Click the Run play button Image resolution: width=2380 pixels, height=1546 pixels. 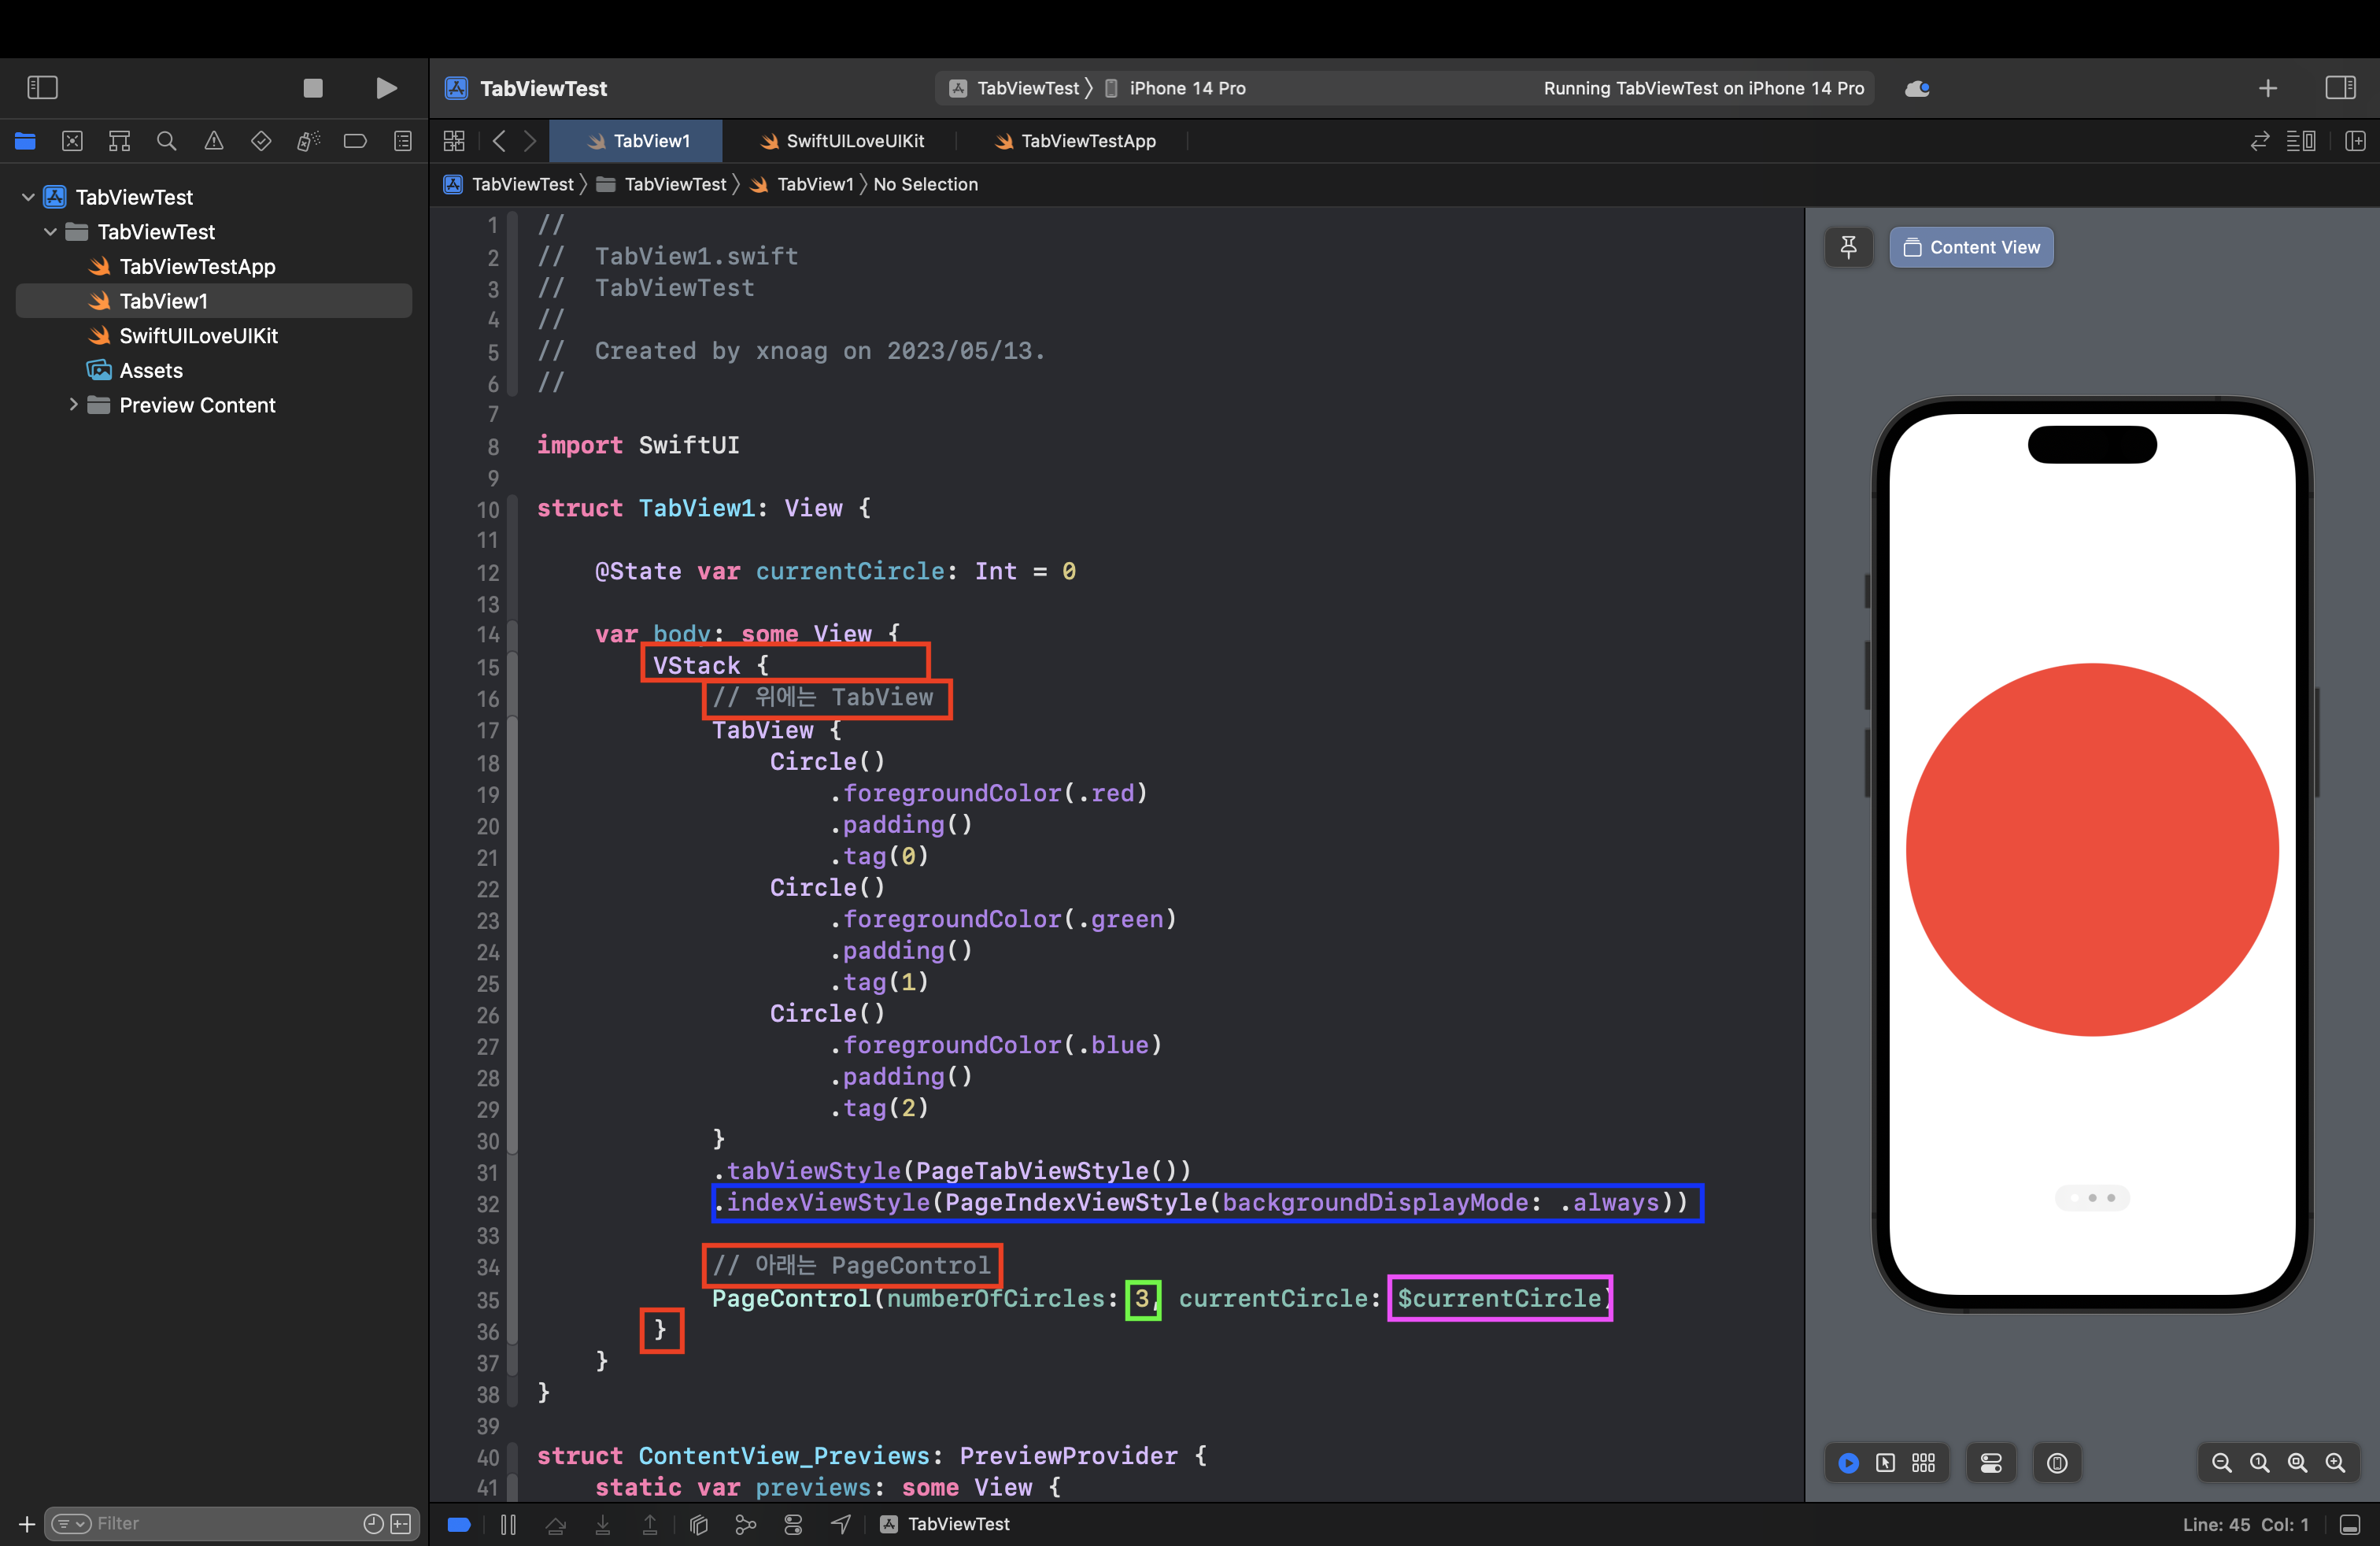386,88
